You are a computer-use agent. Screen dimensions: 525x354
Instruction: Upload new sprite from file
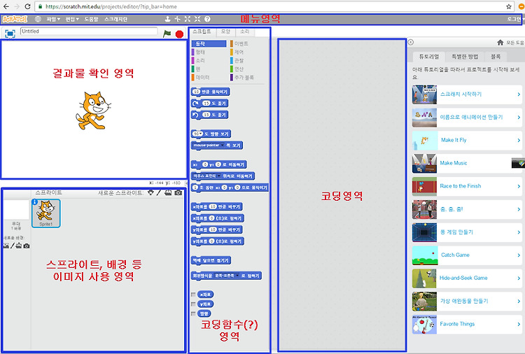[168, 192]
